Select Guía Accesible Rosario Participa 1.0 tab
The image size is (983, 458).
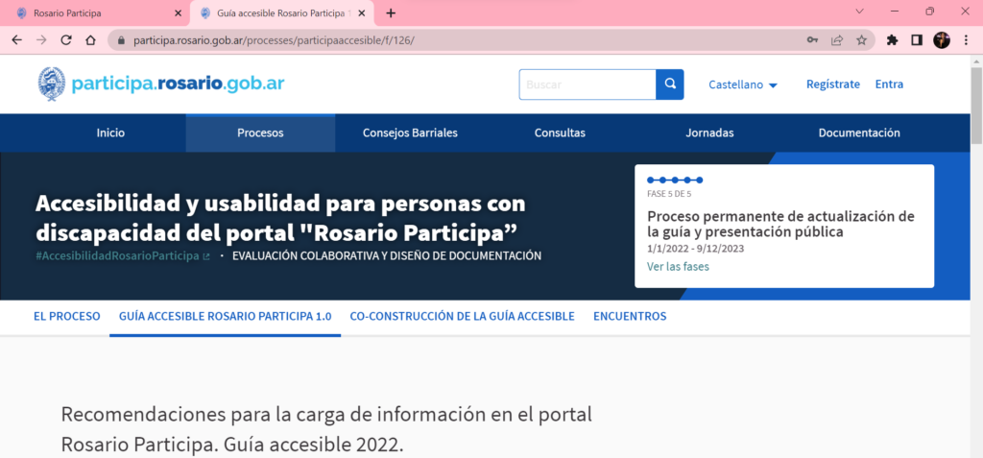pyautogui.click(x=225, y=316)
